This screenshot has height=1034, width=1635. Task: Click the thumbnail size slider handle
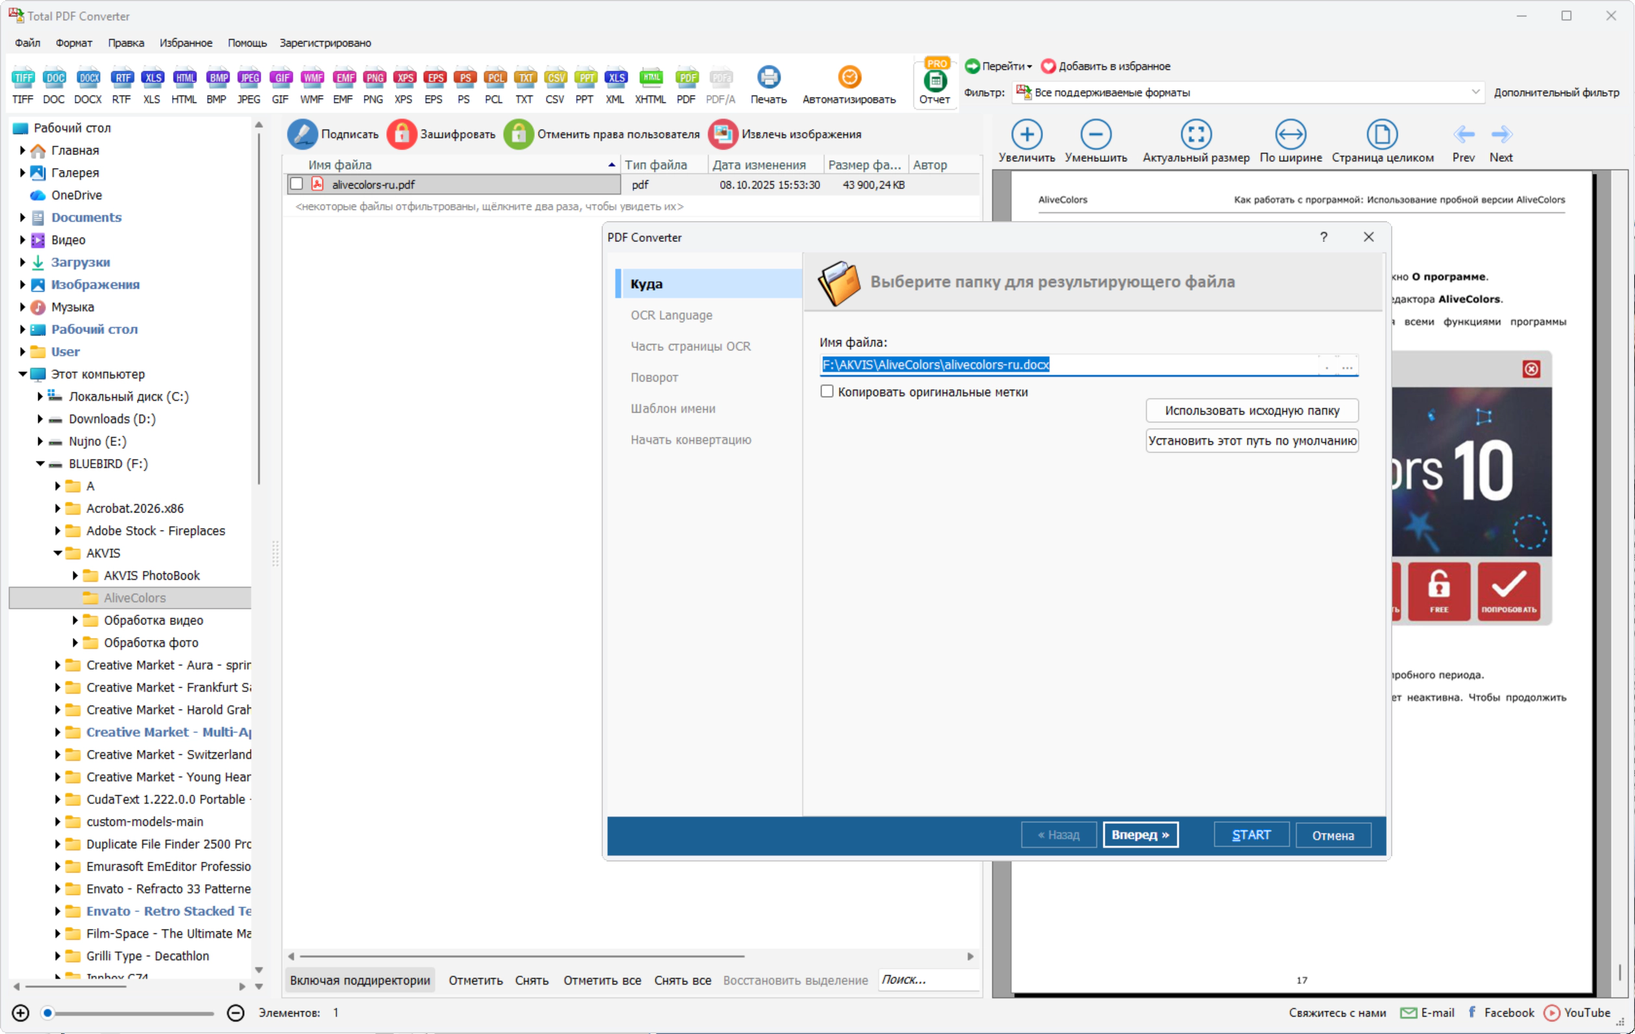47,1013
